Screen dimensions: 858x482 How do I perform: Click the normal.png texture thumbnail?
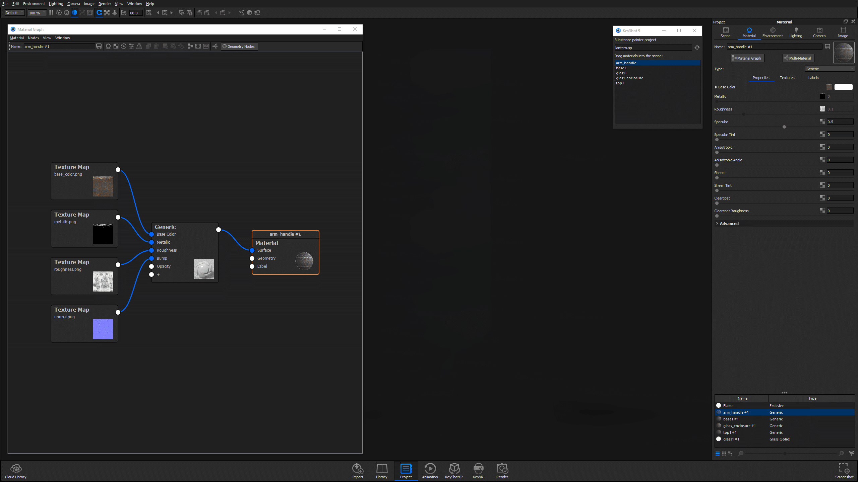click(x=103, y=329)
